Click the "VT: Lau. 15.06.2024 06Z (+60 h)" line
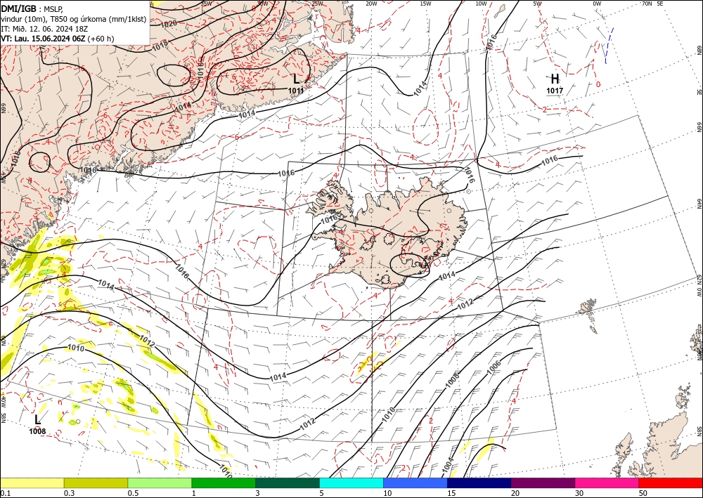 click(x=58, y=39)
